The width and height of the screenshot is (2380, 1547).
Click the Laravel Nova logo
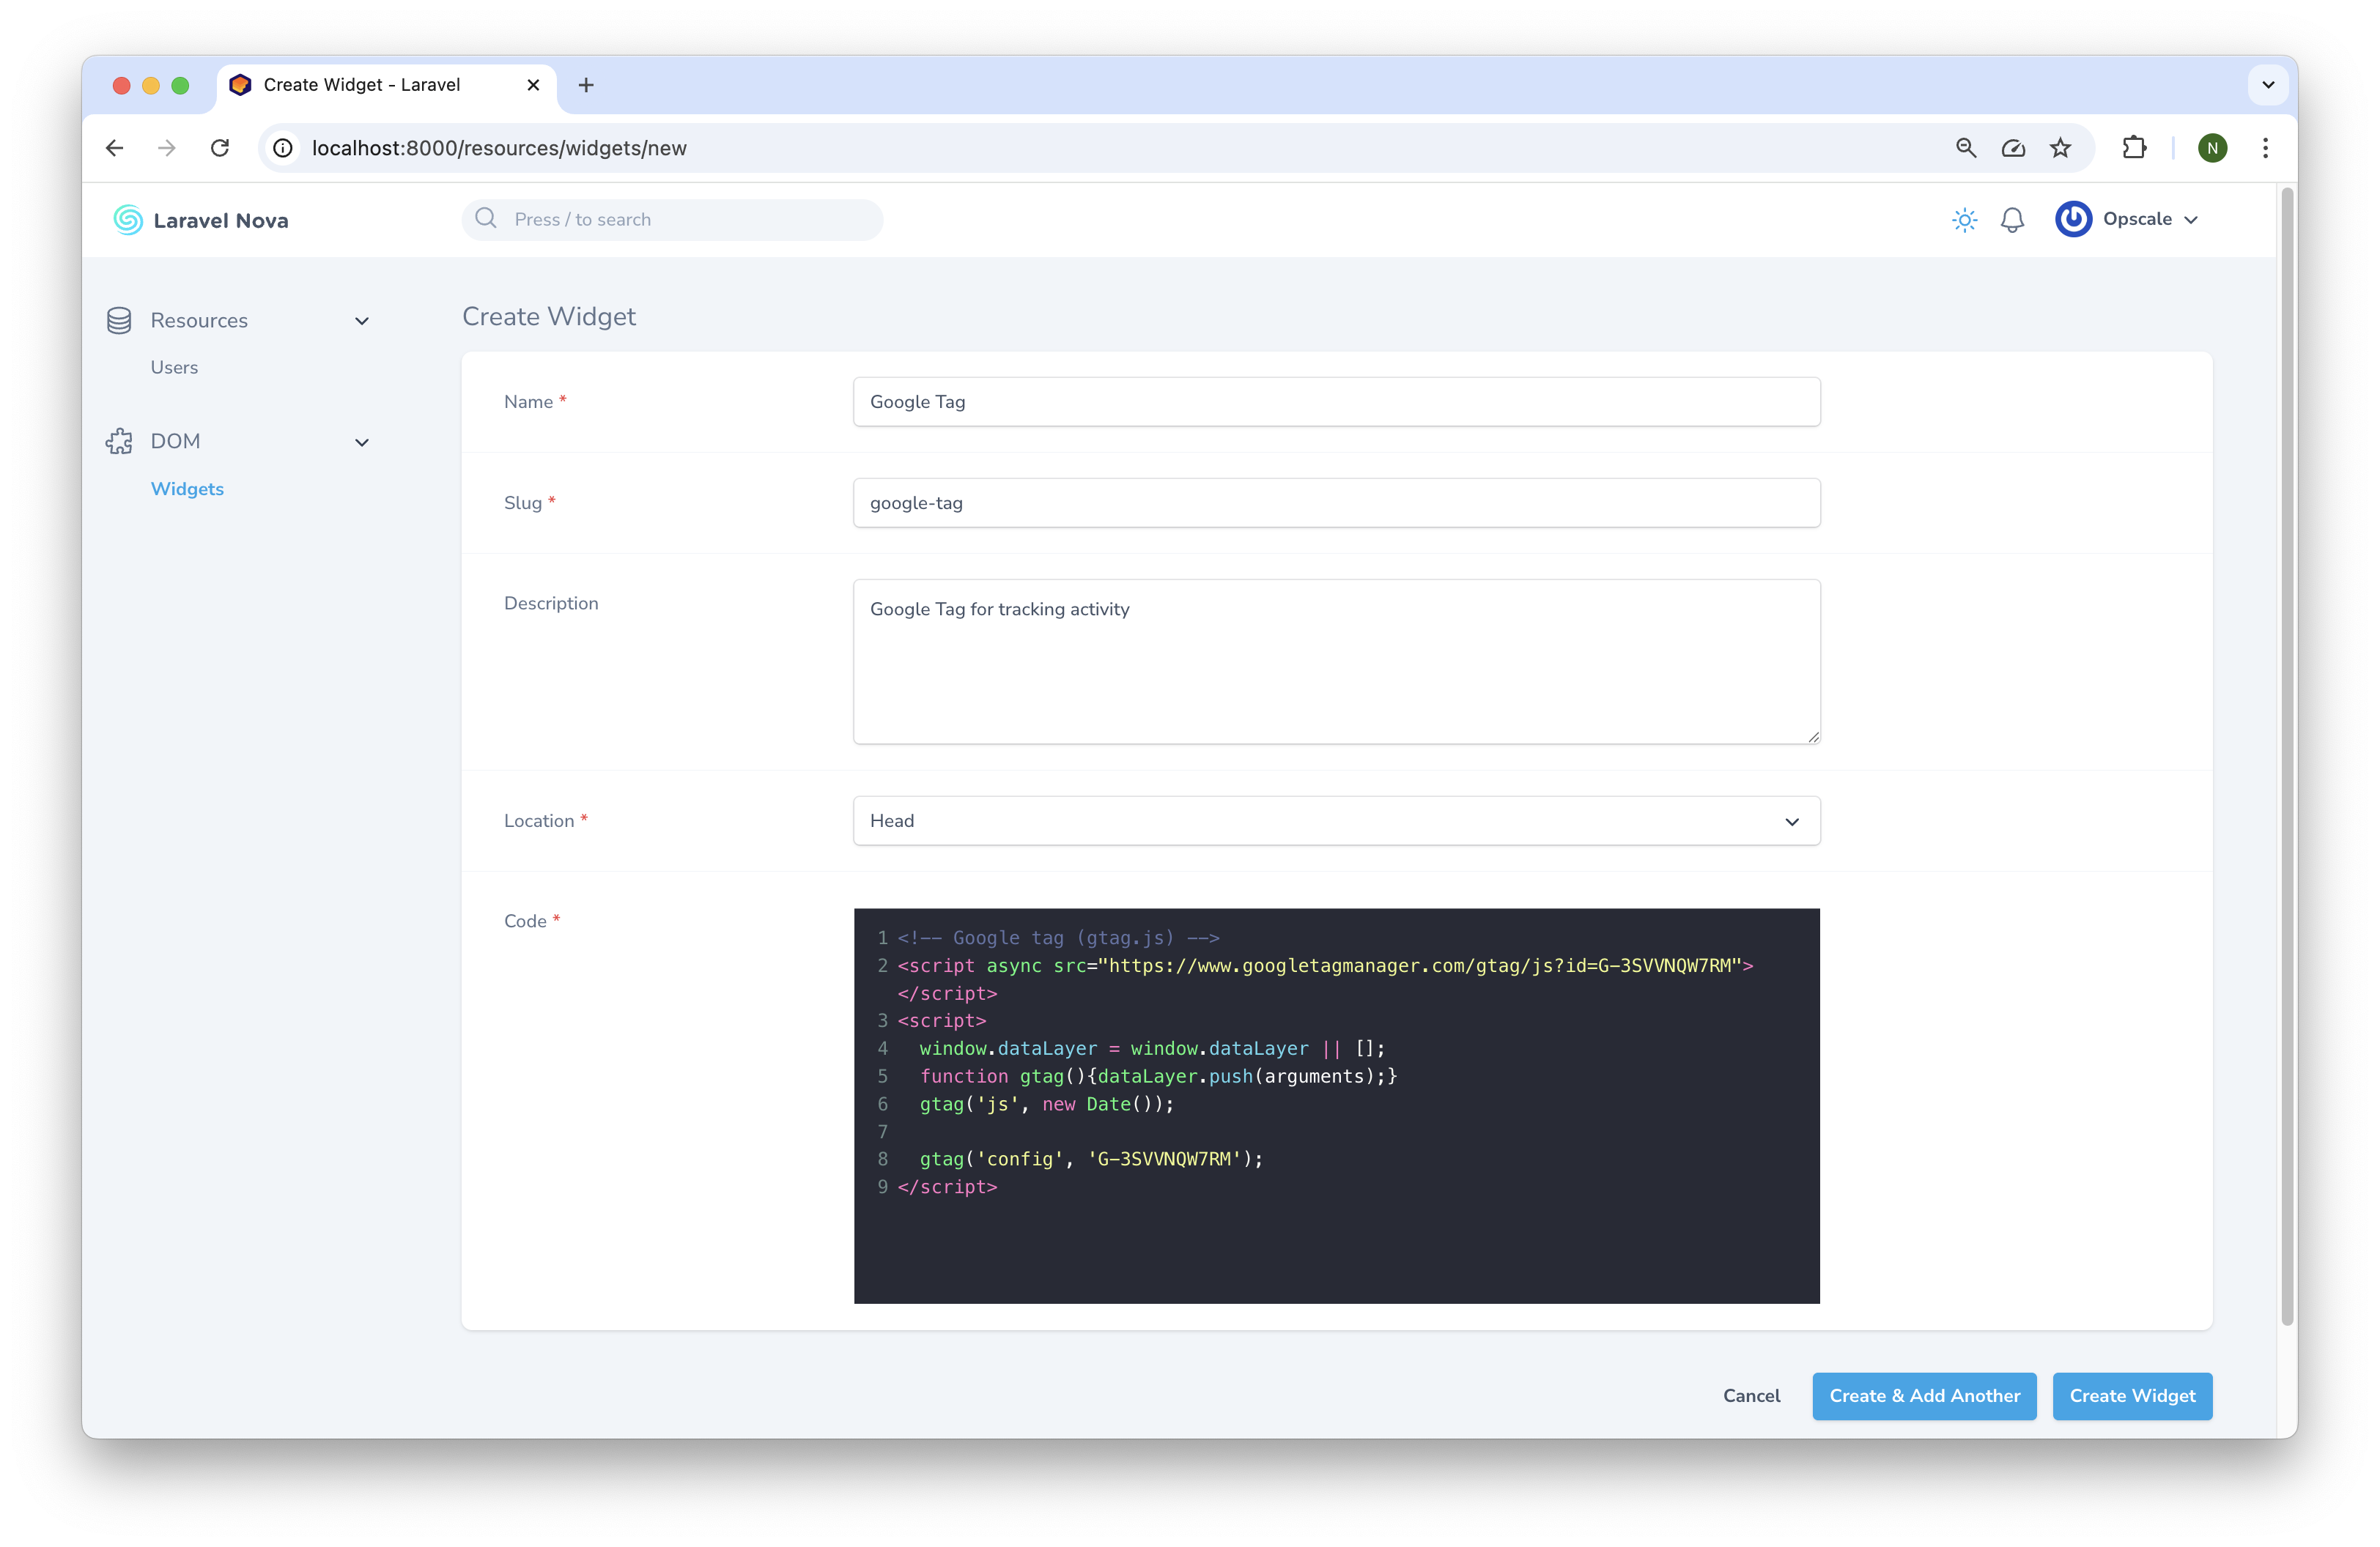[201, 220]
